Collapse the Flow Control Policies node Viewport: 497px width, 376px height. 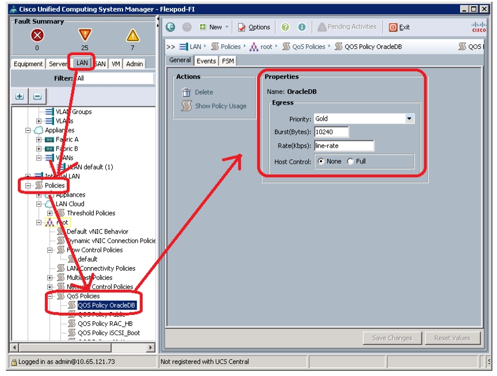pyautogui.click(x=50, y=250)
